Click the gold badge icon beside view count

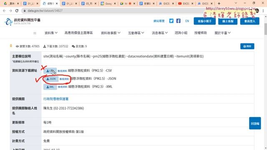(11, 46)
